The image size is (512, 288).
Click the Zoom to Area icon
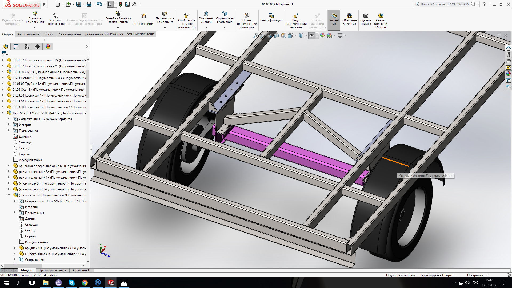[x=263, y=35]
